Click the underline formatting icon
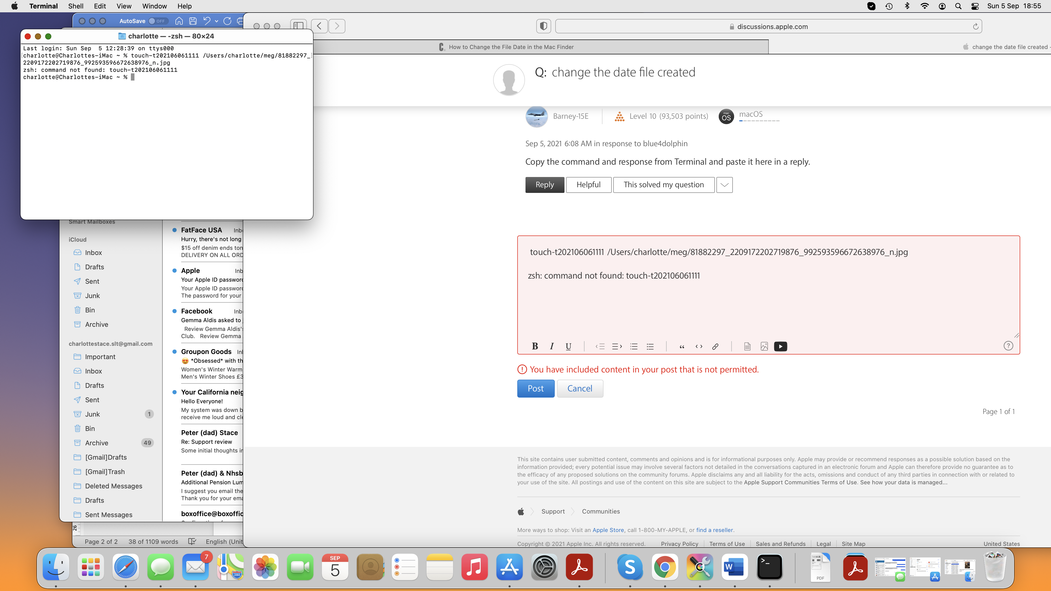Viewport: 1051px width, 591px height. [568, 346]
